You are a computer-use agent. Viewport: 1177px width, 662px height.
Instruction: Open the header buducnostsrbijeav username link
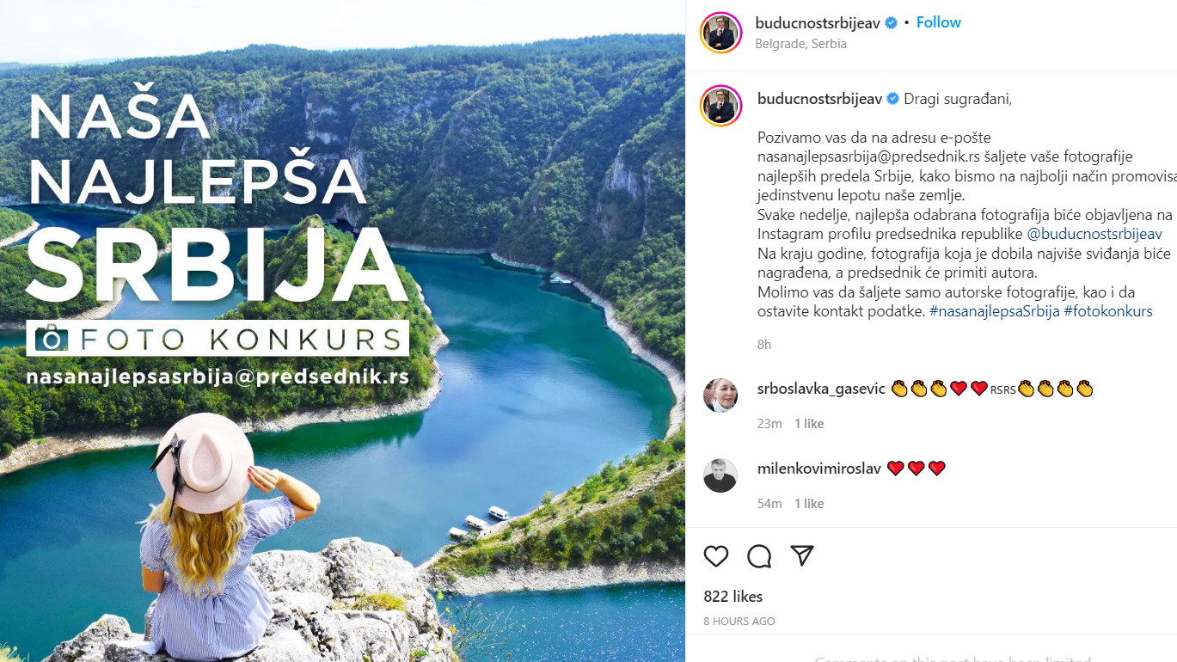(818, 23)
